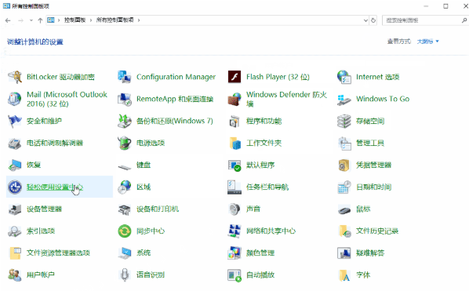Screen dimensions: 469x291
Task: Focus the 搜索控制面板 search box
Action: click(422, 20)
